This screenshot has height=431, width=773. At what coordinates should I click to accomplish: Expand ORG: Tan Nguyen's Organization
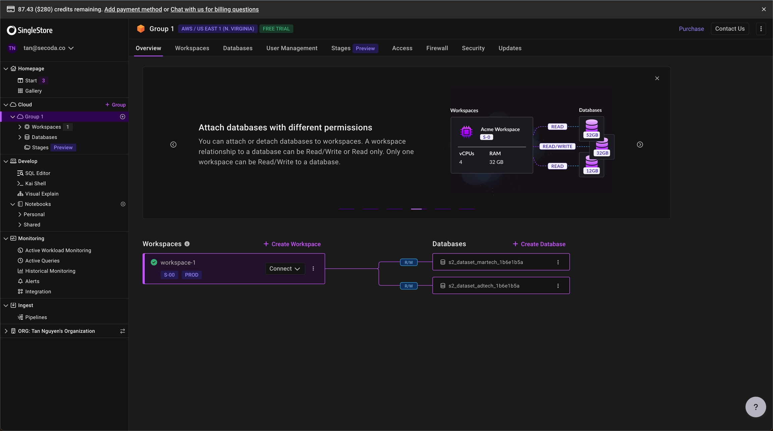point(6,331)
